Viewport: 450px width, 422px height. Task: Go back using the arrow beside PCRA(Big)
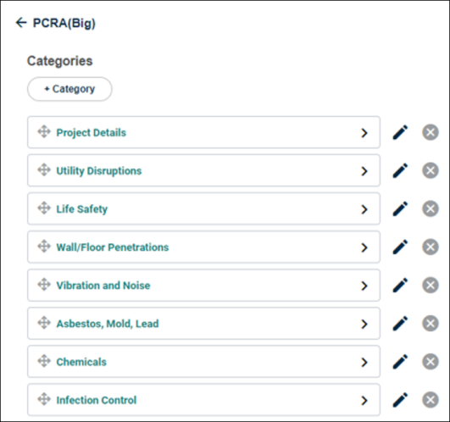(x=21, y=22)
